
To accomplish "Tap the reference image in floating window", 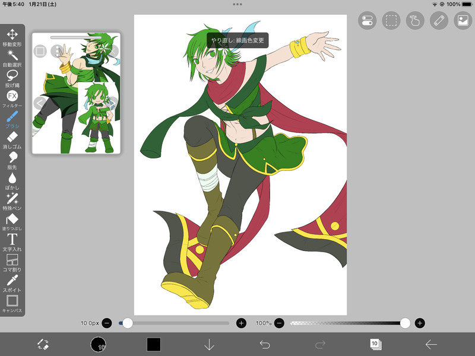I will click(77, 93).
